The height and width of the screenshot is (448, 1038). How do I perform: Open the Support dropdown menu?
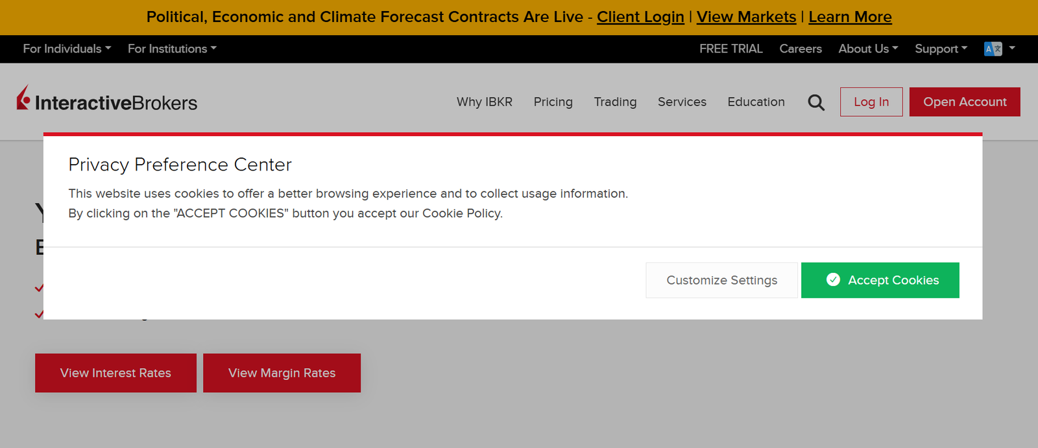941,49
